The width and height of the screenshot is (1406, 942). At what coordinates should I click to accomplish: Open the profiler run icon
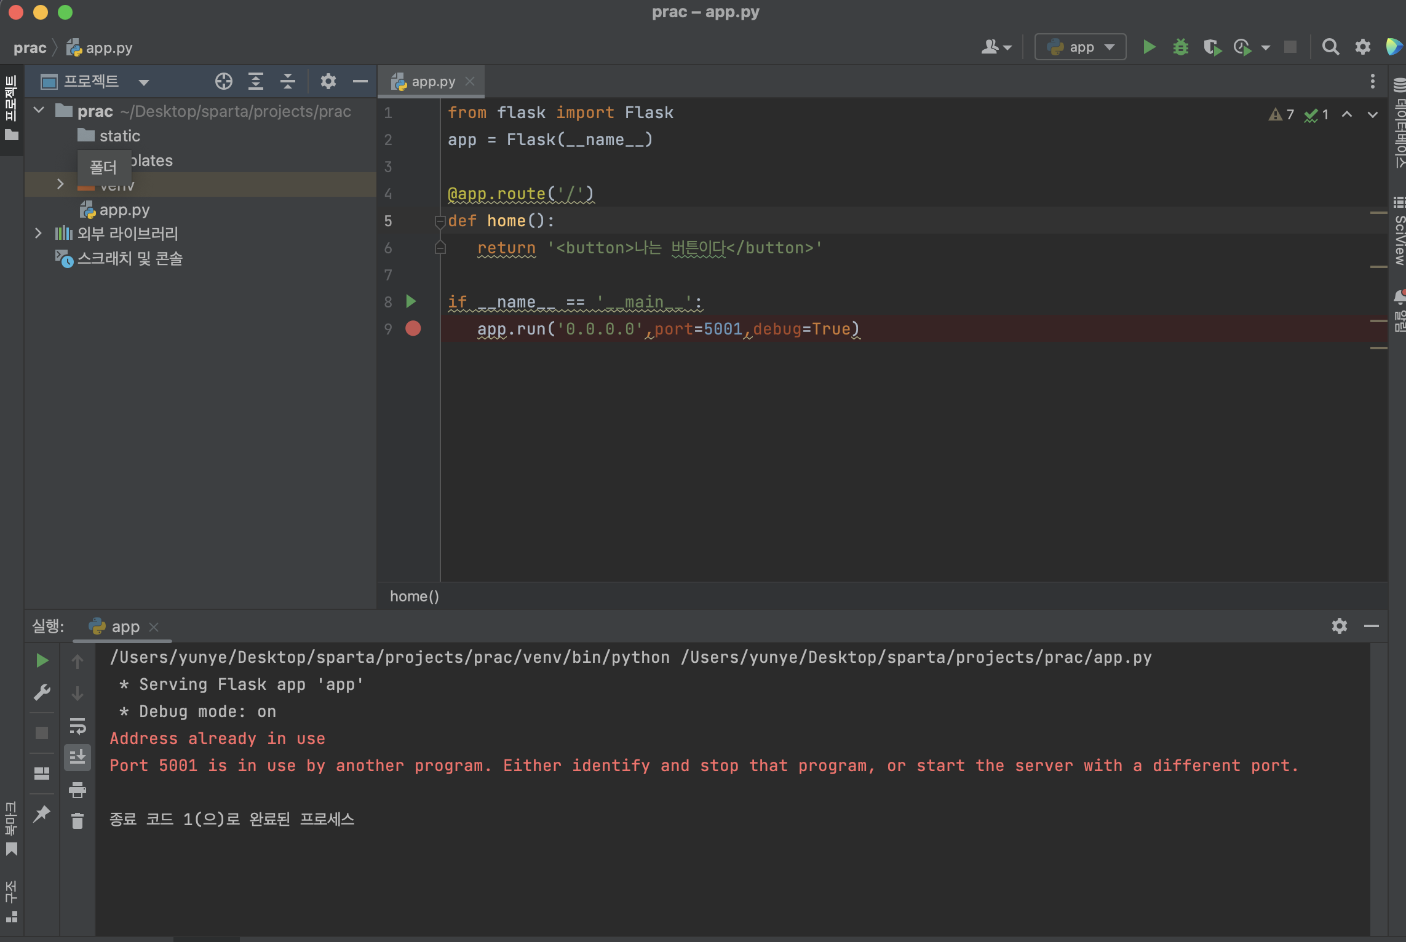1242,47
